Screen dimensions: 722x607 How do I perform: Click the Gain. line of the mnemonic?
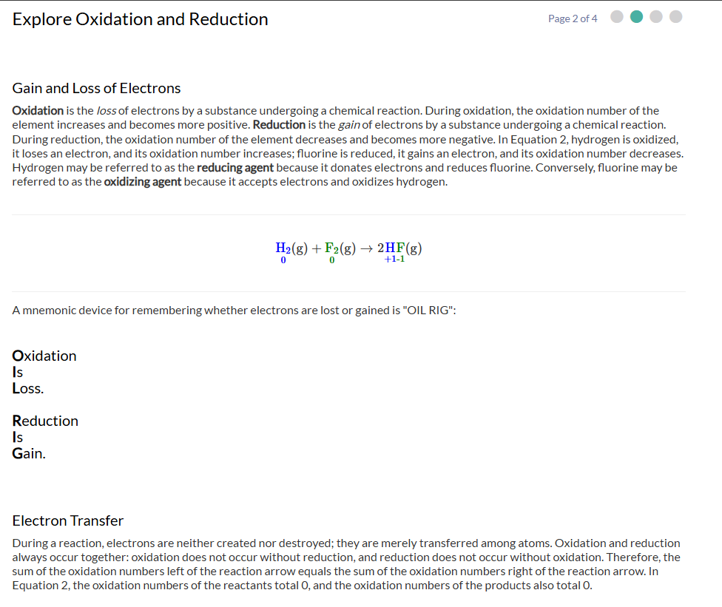point(29,454)
